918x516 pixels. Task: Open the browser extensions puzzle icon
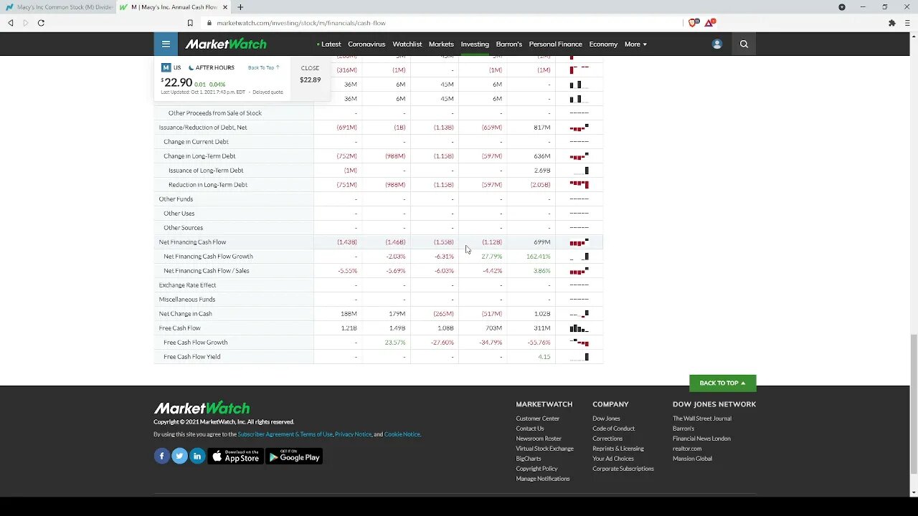892,23
